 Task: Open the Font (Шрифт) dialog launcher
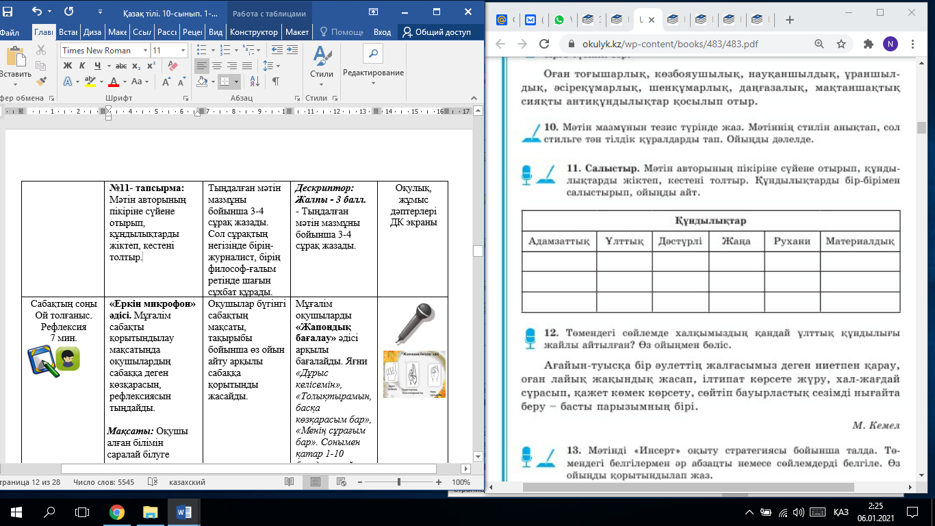(185, 99)
